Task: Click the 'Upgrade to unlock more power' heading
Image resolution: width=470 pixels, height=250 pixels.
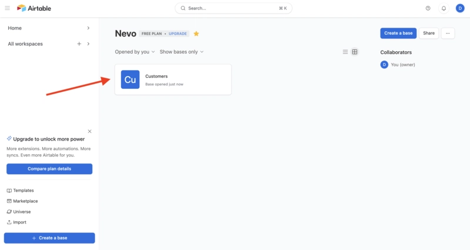Action: (49, 139)
